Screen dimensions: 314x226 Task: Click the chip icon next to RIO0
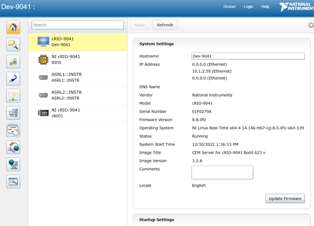(x=43, y=60)
